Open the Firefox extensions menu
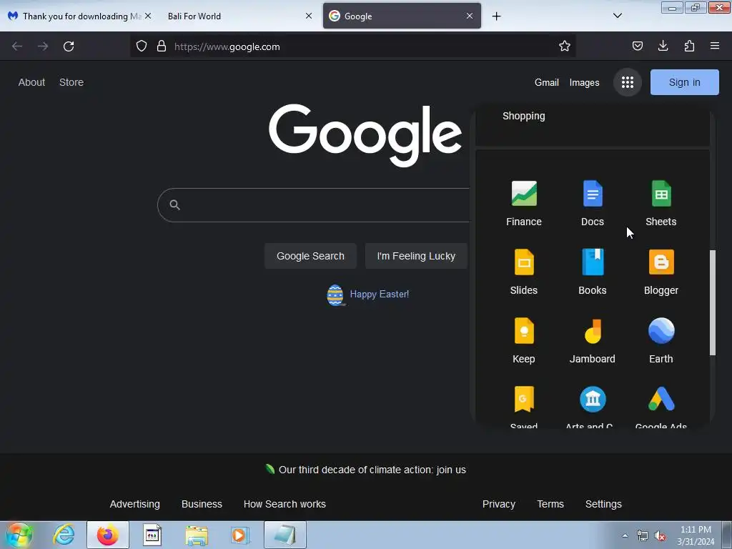The image size is (732, 549). pyautogui.click(x=689, y=46)
